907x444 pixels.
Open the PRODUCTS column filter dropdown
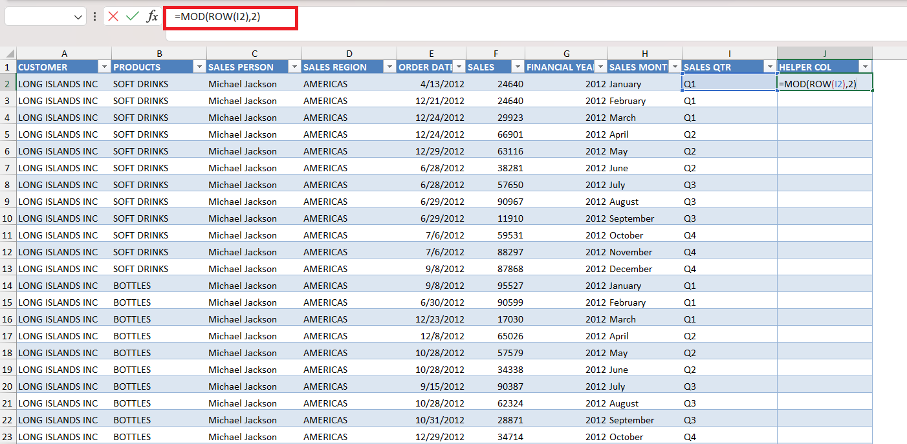click(199, 67)
